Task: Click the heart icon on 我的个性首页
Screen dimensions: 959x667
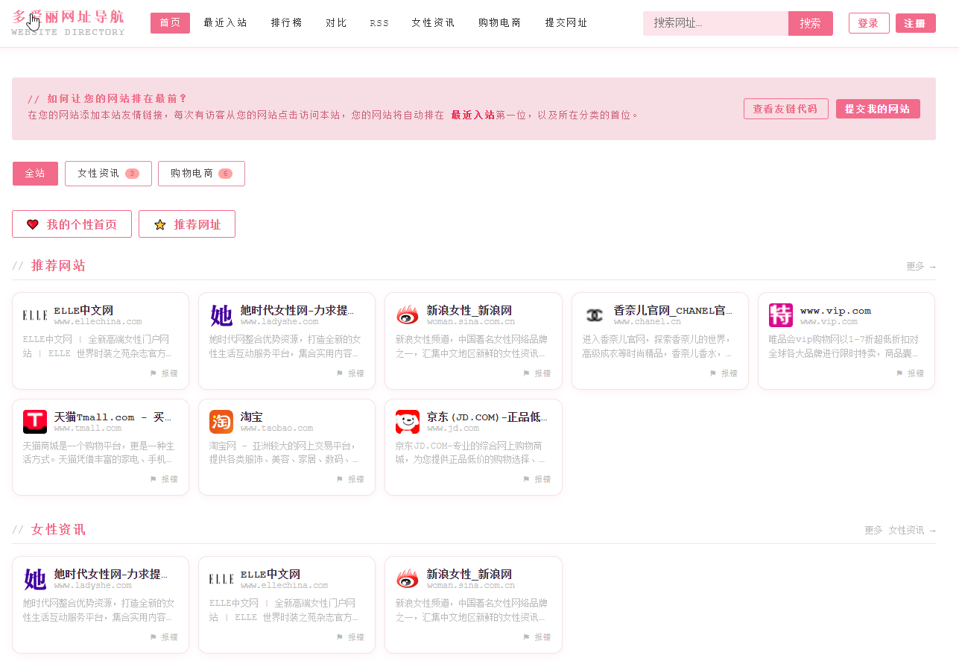Action: pos(33,224)
